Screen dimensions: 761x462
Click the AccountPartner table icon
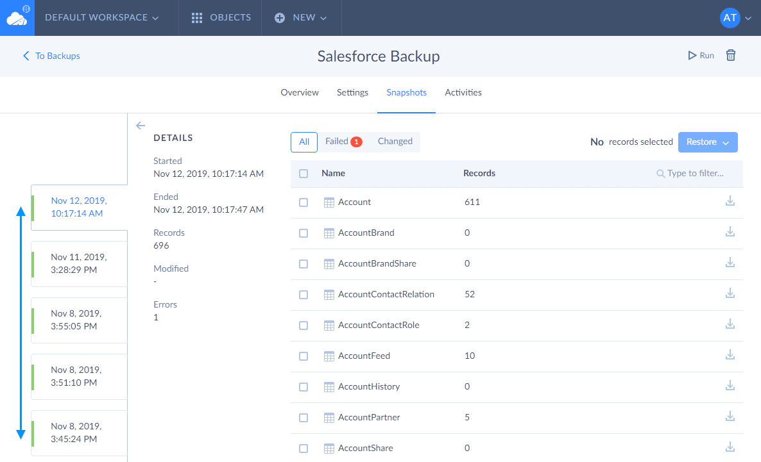point(329,418)
